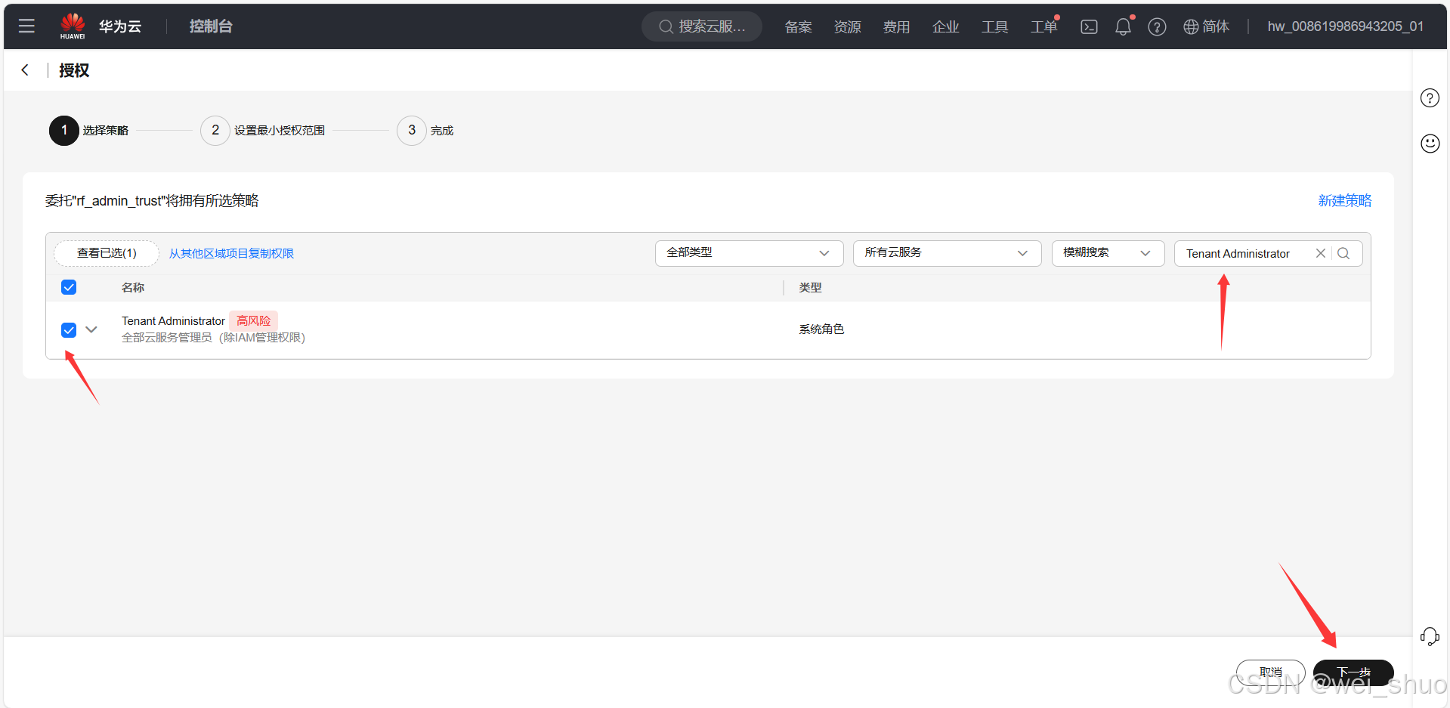Select step 1 选择策略
The width and height of the screenshot is (1450, 708).
89,131
